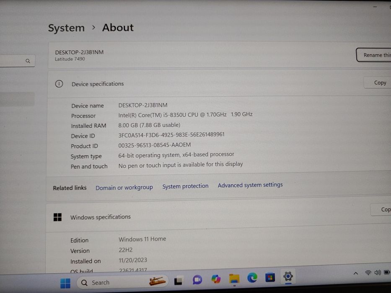391x293 pixels.
Task: Open the Windows Start menu
Action: (65, 283)
